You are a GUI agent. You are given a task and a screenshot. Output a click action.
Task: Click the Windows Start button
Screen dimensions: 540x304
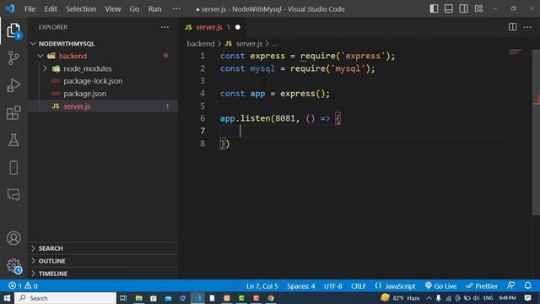point(7,298)
